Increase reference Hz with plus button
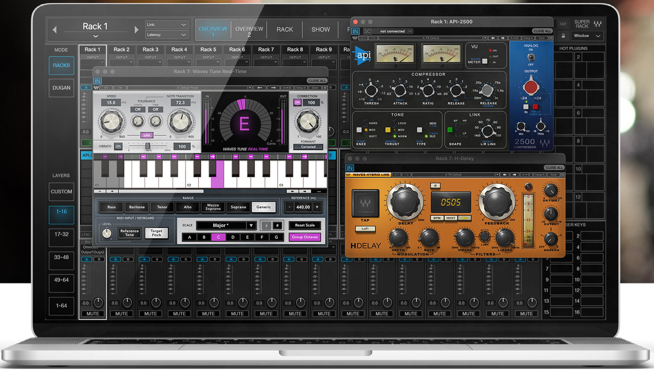 [x=317, y=207]
